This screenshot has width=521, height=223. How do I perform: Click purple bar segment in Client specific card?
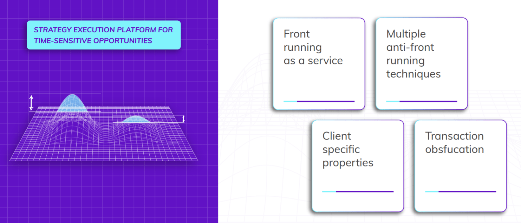(x=365, y=191)
